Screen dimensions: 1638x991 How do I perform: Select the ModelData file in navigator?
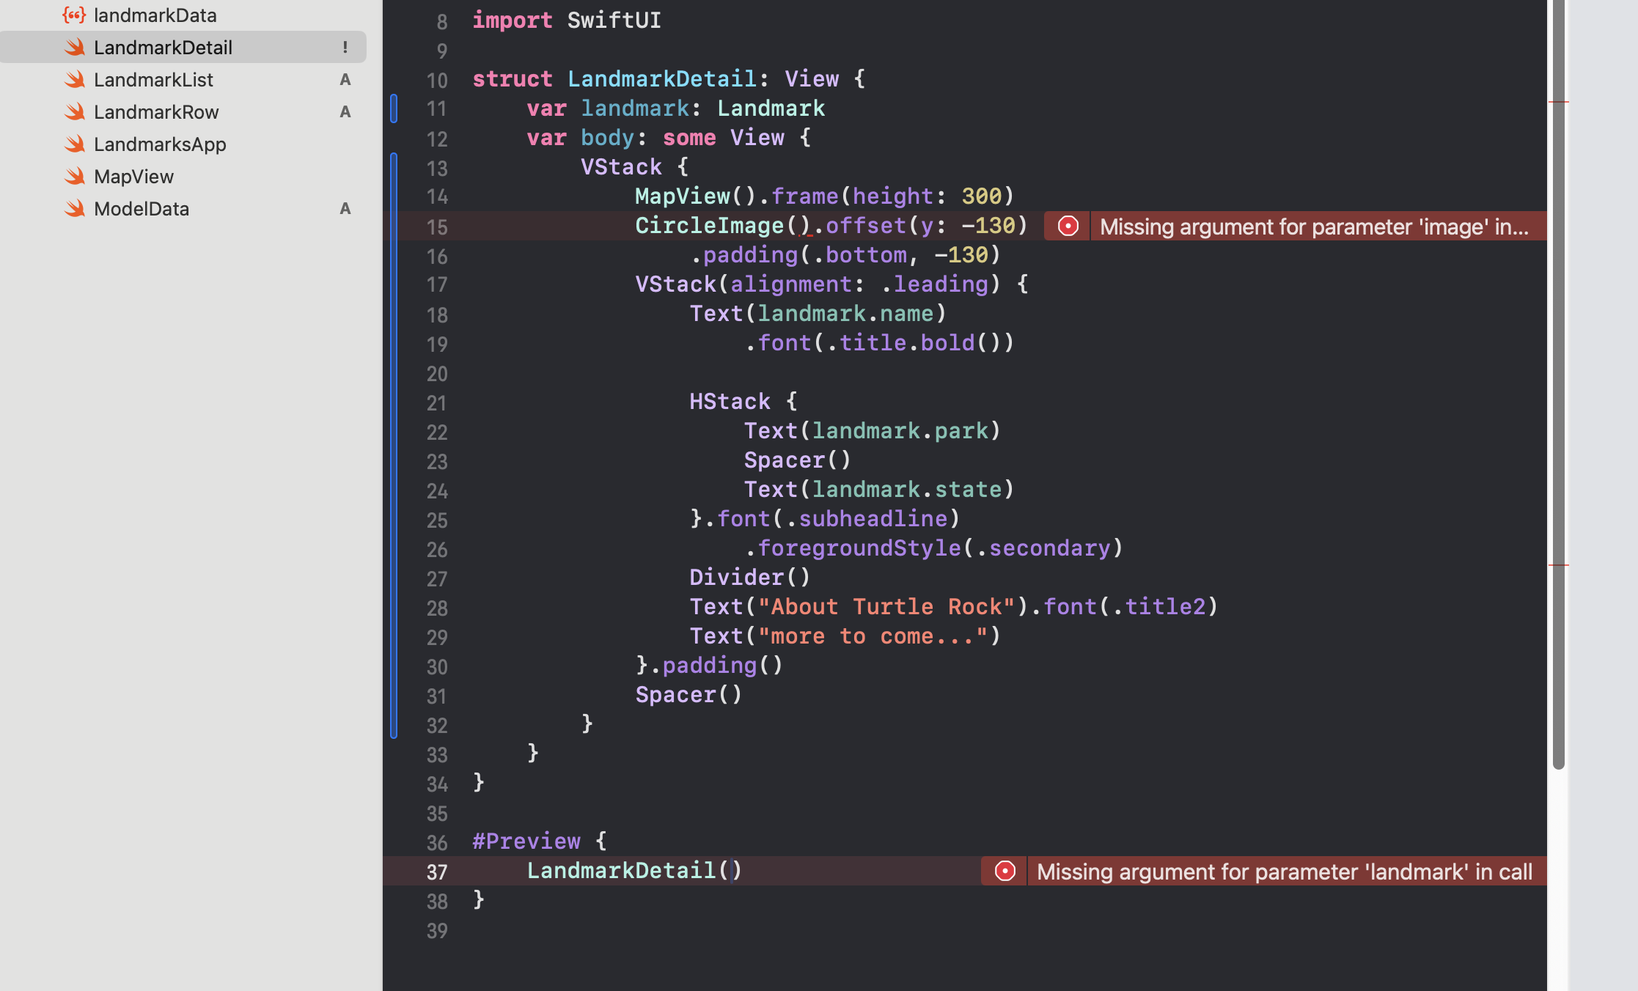142,209
